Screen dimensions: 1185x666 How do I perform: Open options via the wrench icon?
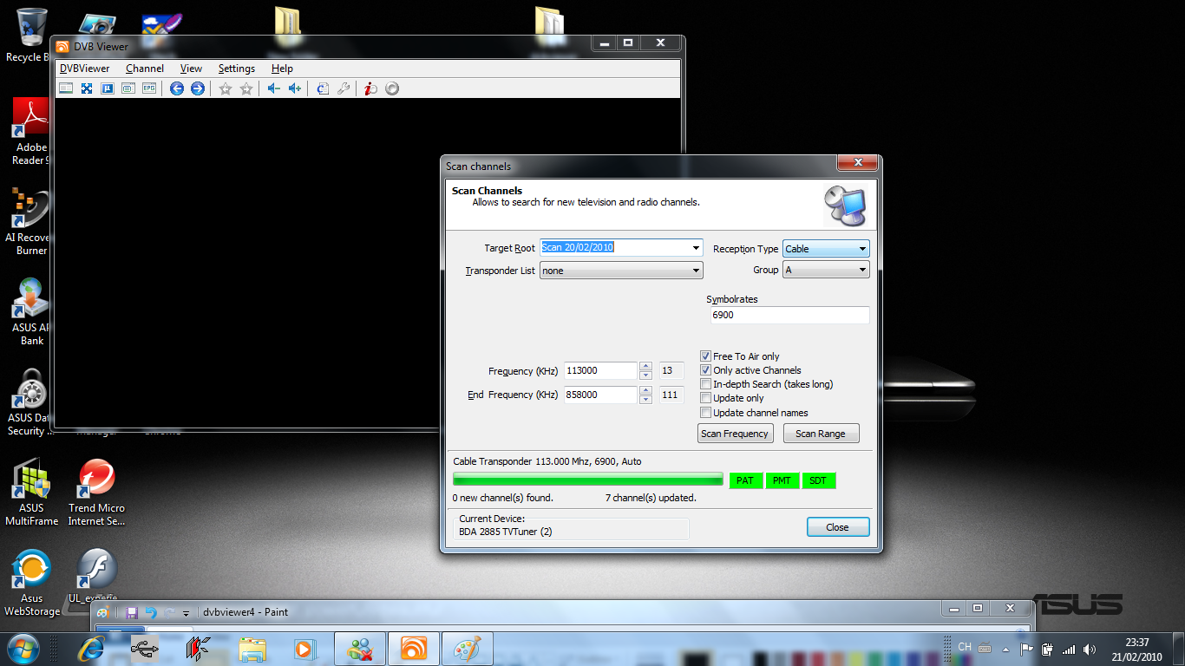343,88
